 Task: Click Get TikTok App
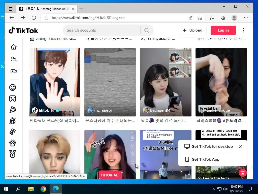202,159
